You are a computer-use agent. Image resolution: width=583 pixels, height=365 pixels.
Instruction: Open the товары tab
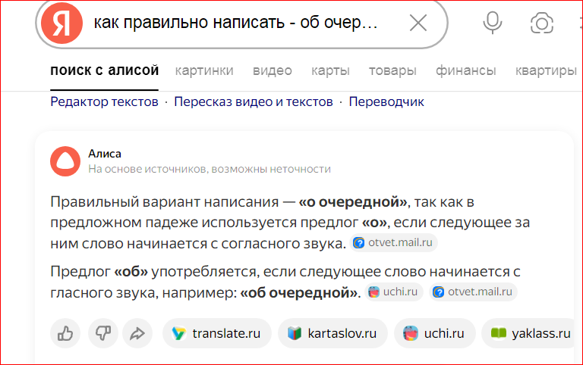[x=392, y=71]
